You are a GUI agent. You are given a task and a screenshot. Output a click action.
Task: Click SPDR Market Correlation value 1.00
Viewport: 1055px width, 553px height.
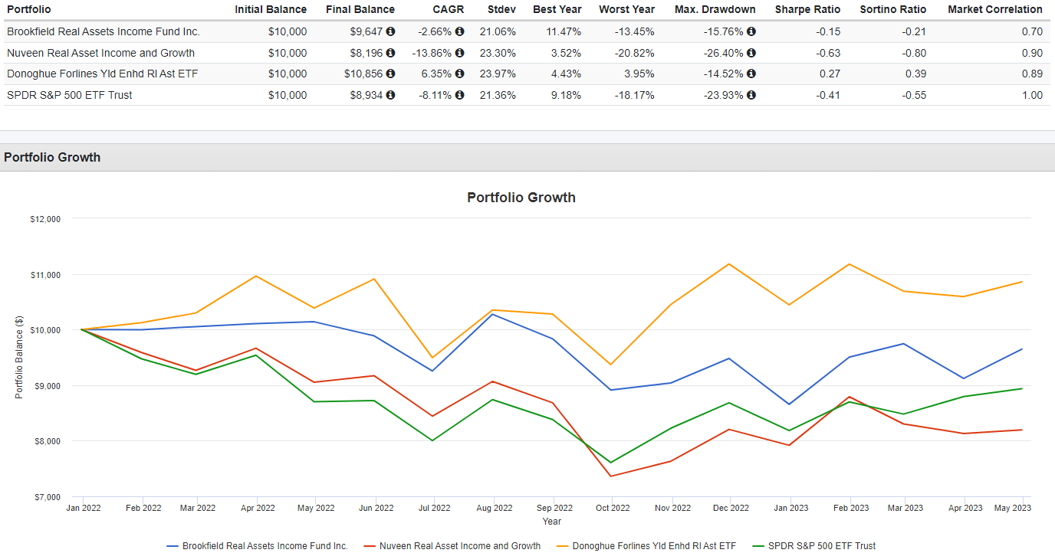[1032, 95]
